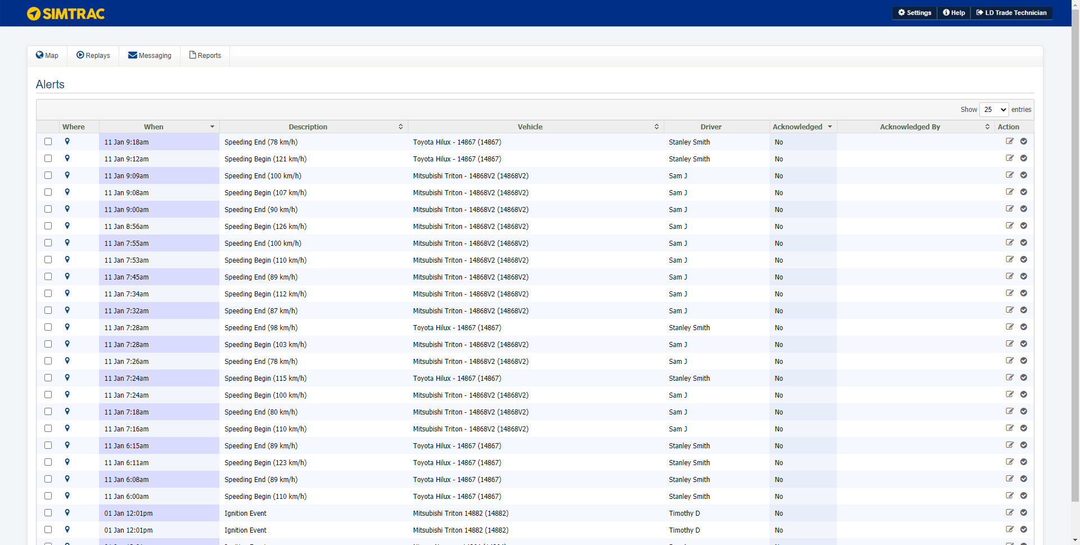Click the SIMTRAC logo
Screen dimensions: 1080x545
click(x=66, y=13)
